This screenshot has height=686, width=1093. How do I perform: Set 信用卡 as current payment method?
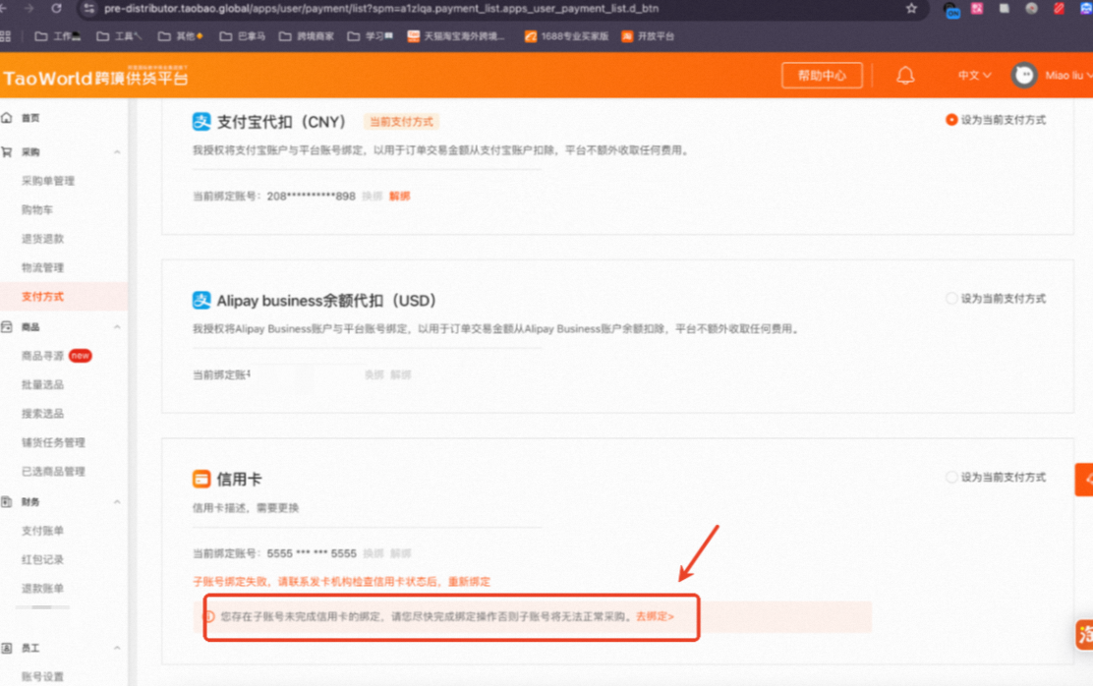click(950, 477)
